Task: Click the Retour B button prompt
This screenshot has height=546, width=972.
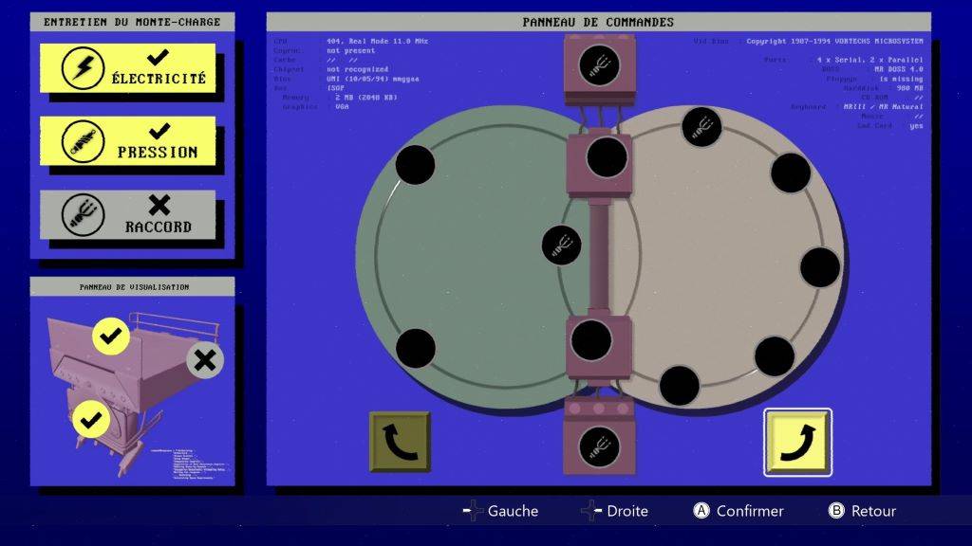Action: point(862,511)
